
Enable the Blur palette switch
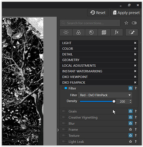(x=65, y=123)
